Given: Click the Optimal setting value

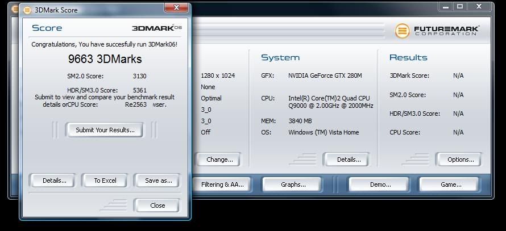Looking at the screenshot, I should [211, 98].
